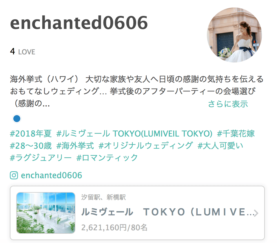Open the #大人可愛い tag
This screenshot has height=243, width=277.
click(x=220, y=146)
